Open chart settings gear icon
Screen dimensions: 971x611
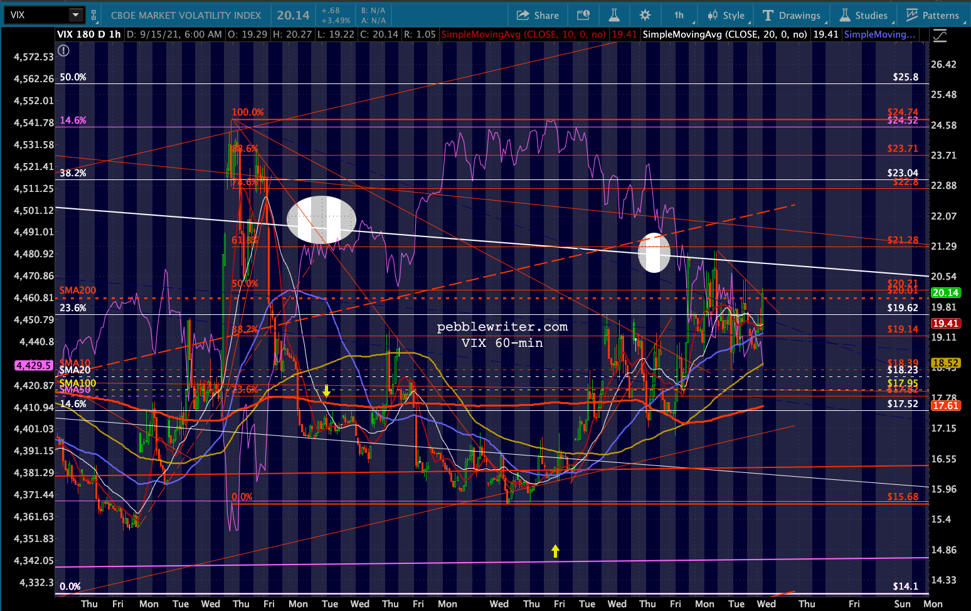pos(645,15)
